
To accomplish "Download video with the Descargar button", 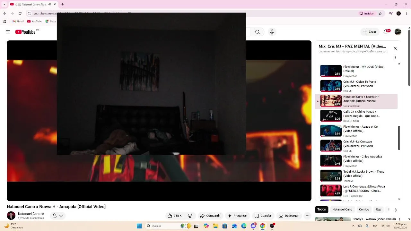I will [289, 216].
